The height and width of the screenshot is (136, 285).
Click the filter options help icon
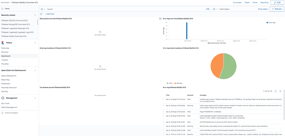[x=41, y=14]
